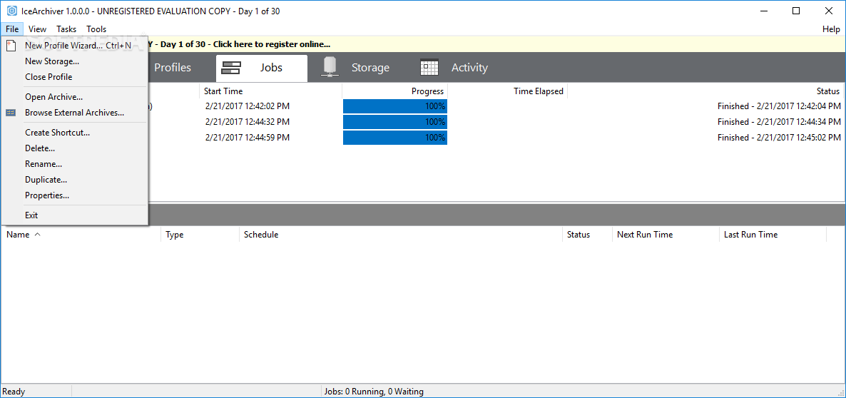This screenshot has height=398, width=846.
Task: Click progress bar of 12:44:32 PM job
Action: 395,122
